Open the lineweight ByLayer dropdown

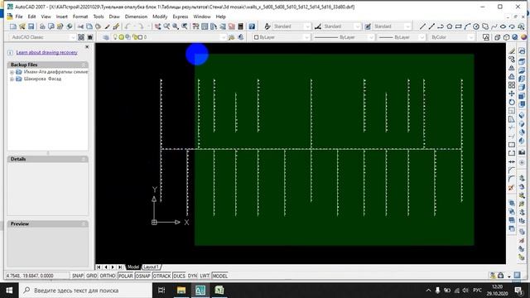point(422,37)
